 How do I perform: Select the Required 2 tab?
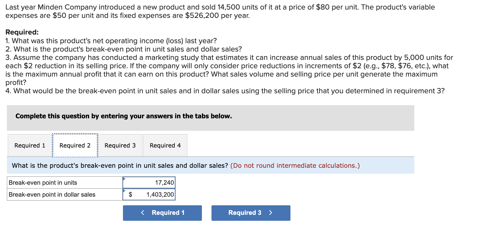[75, 145]
